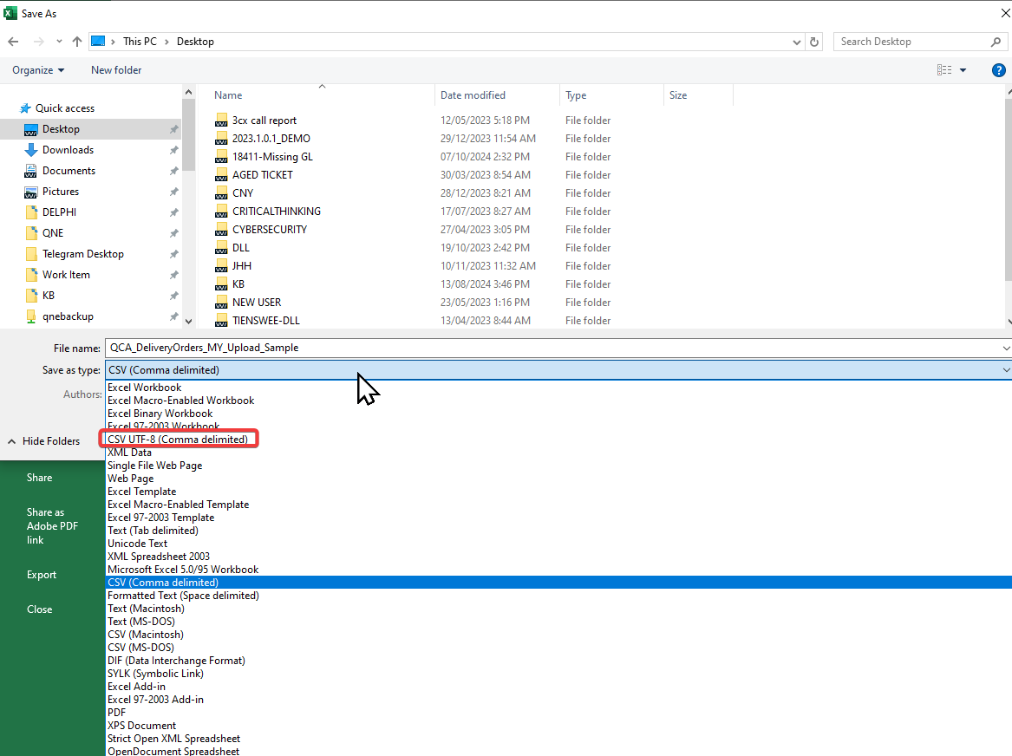Open Pictures in navigation pane
Viewport: 1012px width, 756px height.
61,192
